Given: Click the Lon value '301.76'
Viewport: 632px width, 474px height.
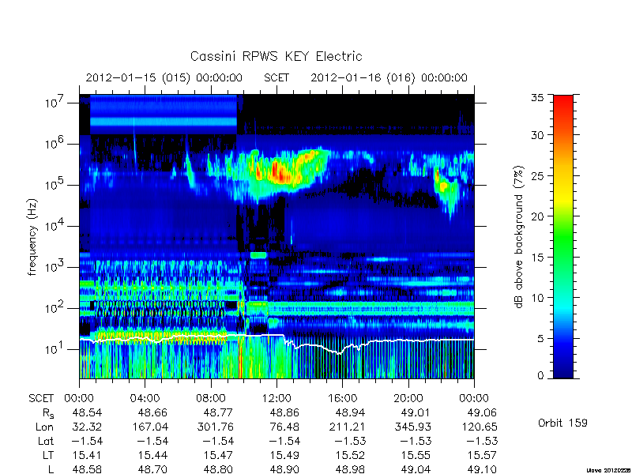Looking at the screenshot, I should pos(215,427).
